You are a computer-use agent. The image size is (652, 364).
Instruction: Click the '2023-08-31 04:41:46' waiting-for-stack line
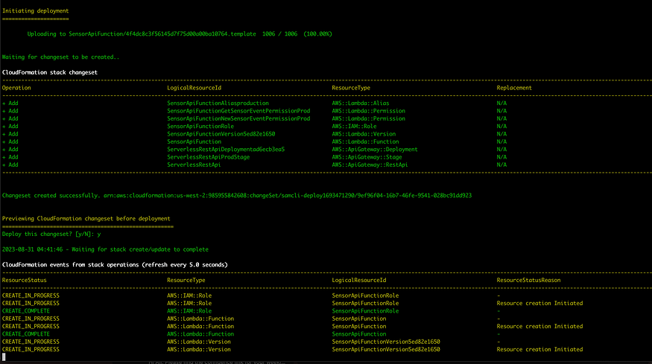click(105, 249)
